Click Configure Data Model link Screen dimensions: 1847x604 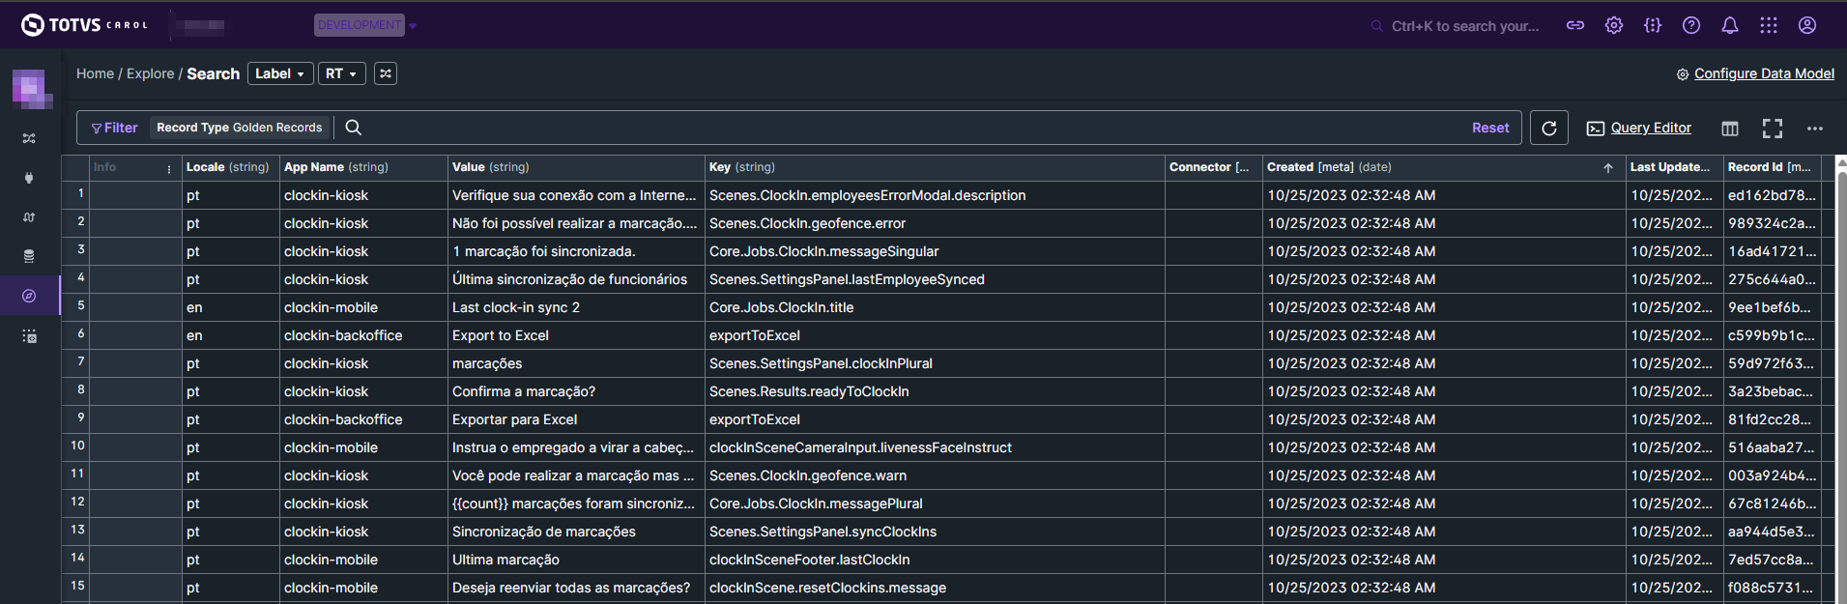1763,73
